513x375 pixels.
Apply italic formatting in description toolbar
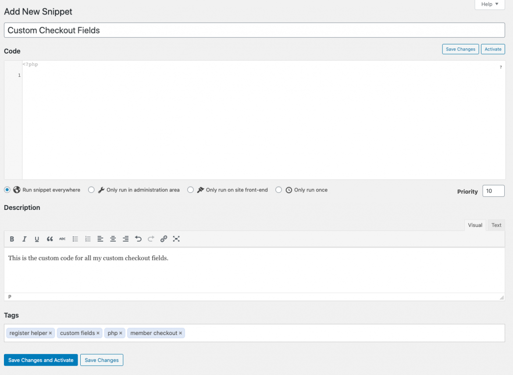[x=25, y=239]
